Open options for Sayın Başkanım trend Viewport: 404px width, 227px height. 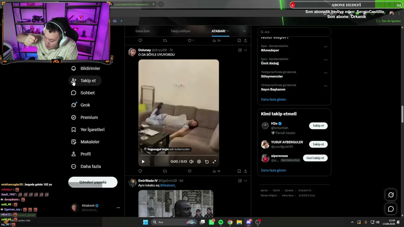coord(325,86)
